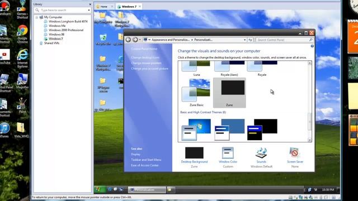The width and height of the screenshot is (358, 201).
Task: Select the Windows 7 tab
Action: point(129,7)
